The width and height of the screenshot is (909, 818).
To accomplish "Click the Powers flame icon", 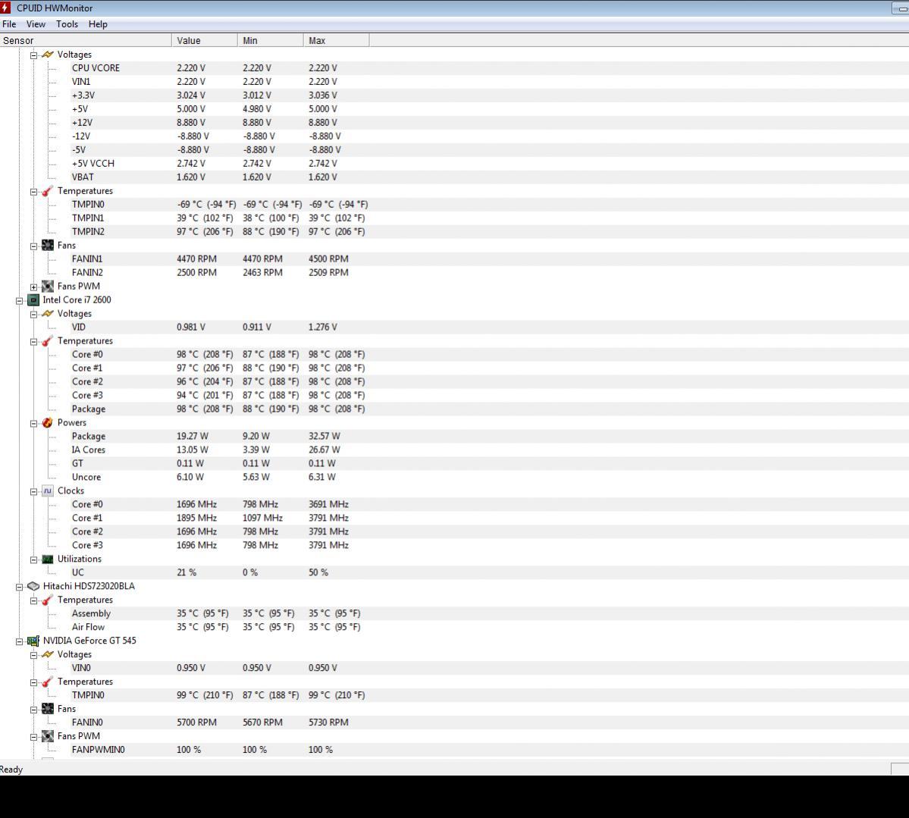I will click(x=48, y=422).
